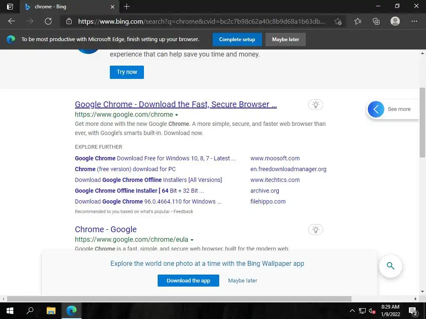Click the network tray icon
Image resolution: width=426 pixels, height=319 pixels.
click(362, 311)
